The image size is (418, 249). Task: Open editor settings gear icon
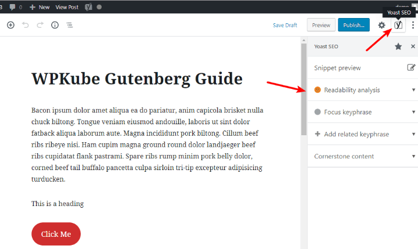(x=382, y=25)
